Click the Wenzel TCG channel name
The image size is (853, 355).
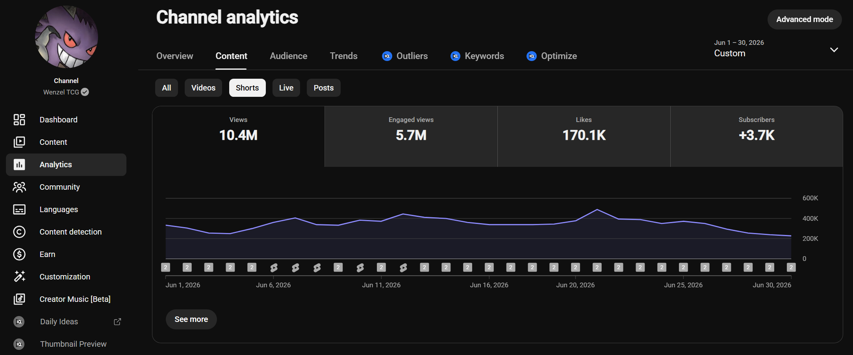click(x=61, y=92)
